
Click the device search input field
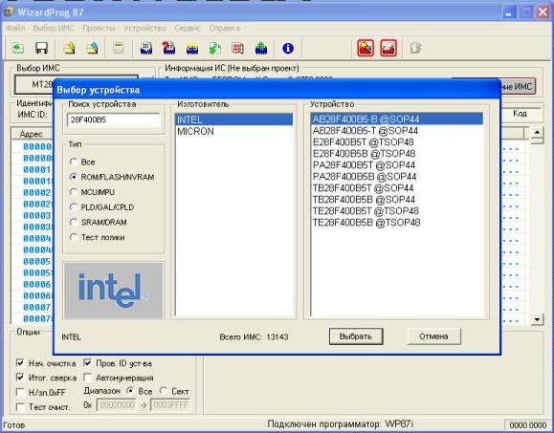114,119
